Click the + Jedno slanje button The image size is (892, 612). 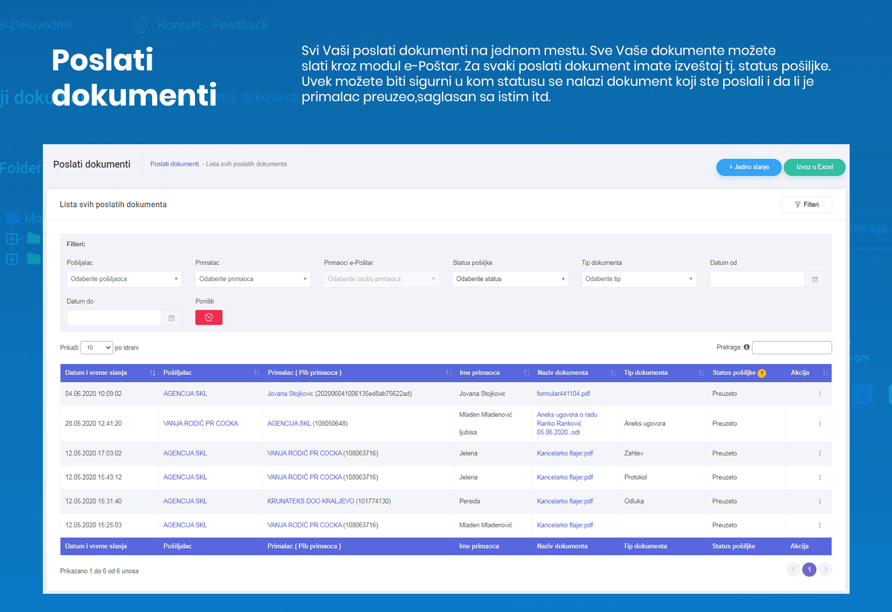[748, 167]
